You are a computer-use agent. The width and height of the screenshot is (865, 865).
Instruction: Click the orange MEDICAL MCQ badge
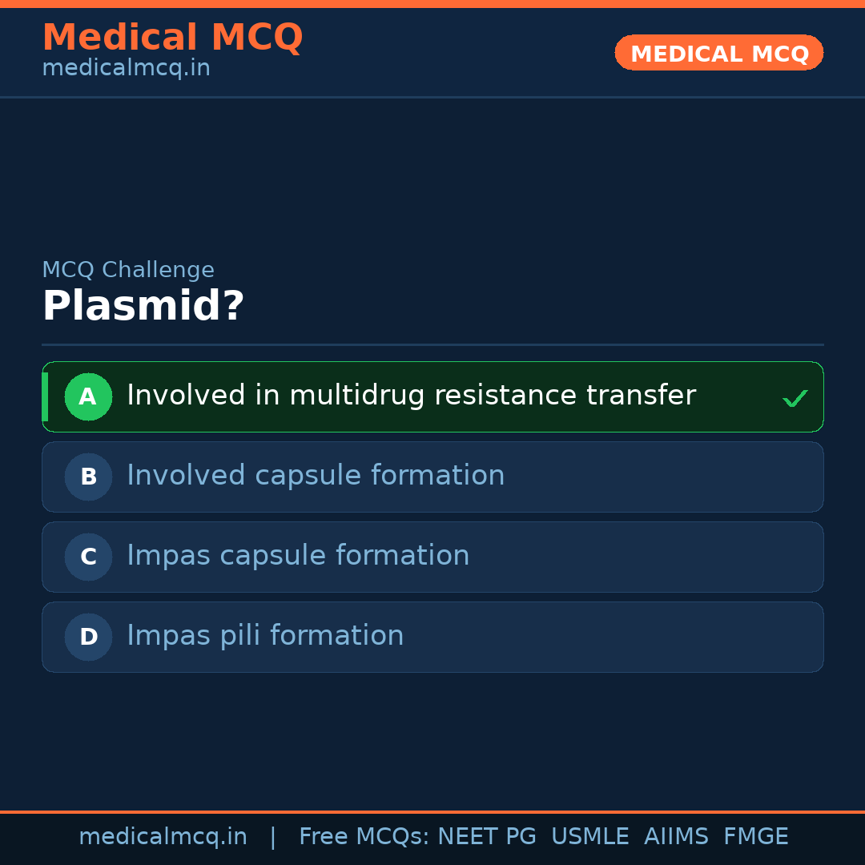pyautogui.click(x=718, y=53)
